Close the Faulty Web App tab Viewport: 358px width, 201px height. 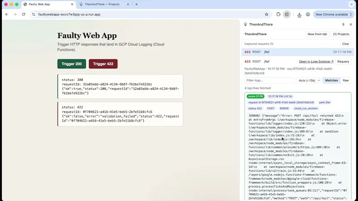72,4
